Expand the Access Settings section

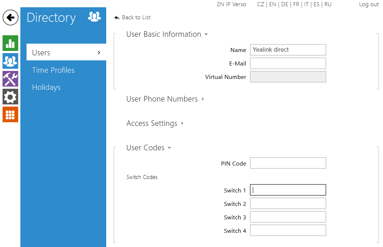155,123
